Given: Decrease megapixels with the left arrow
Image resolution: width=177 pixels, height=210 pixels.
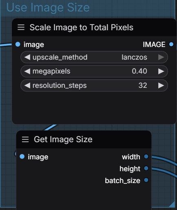Looking at the screenshot, I should tap(27, 71).
